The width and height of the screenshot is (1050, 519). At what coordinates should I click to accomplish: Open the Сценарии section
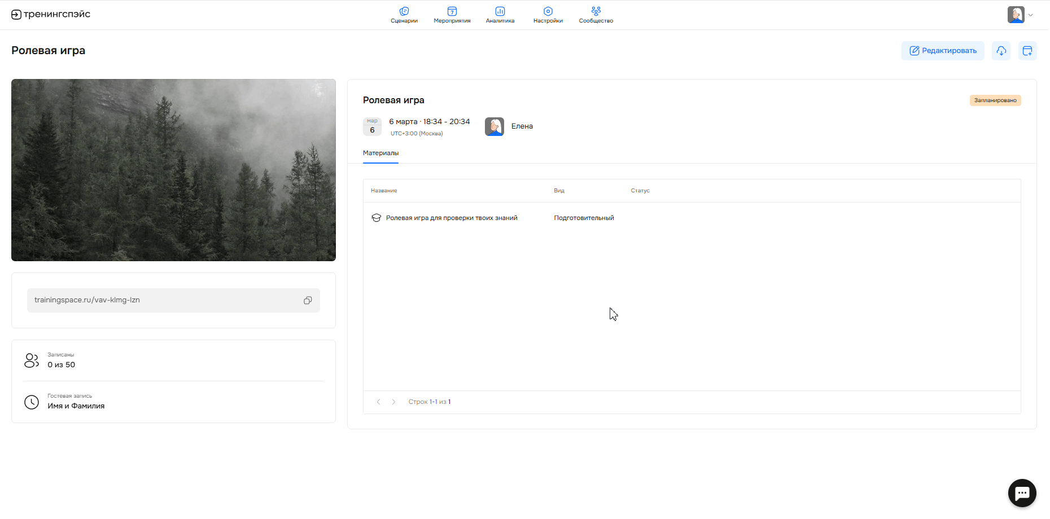(x=404, y=15)
